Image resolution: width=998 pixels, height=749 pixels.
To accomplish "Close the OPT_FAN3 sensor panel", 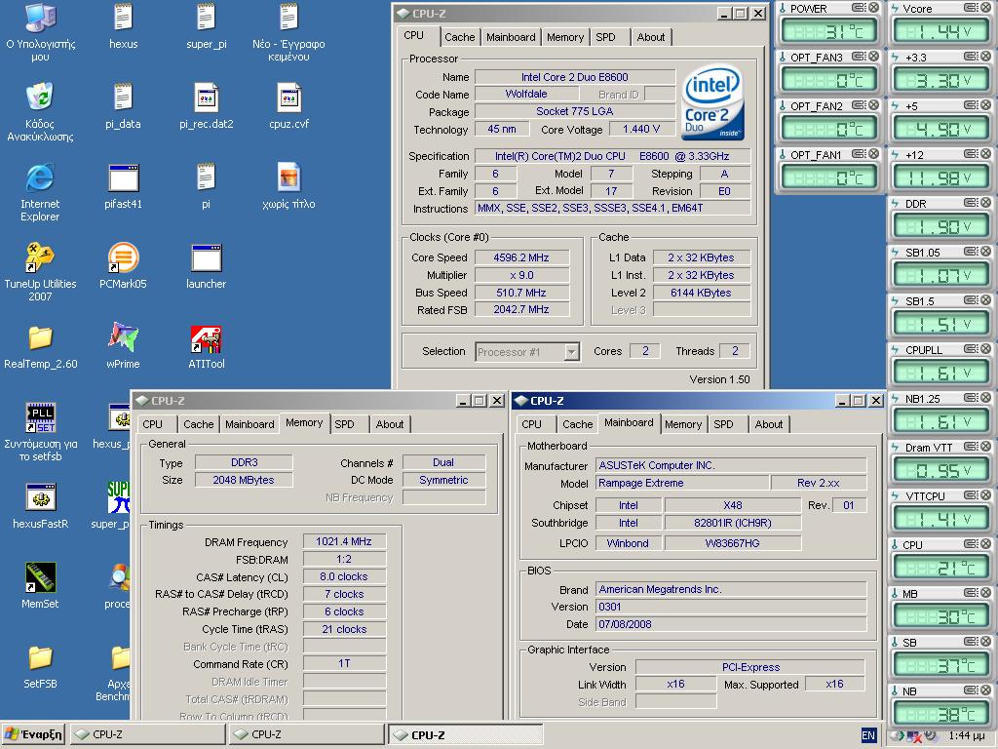I will pyautogui.click(x=874, y=56).
